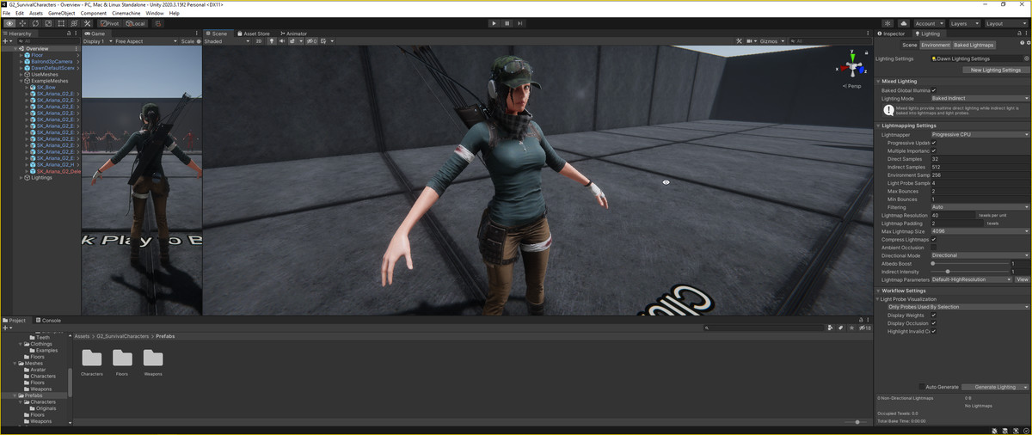Click the Search by Label icon in Project
This screenshot has height=435, width=1032.
[840, 328]
